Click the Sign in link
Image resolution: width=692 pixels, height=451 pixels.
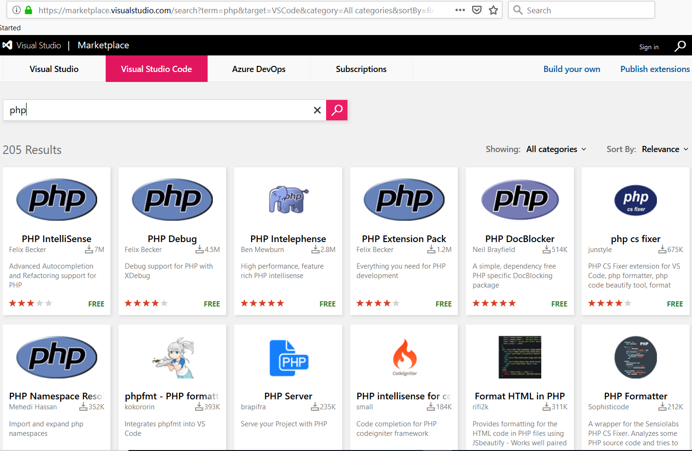(649, 47)
